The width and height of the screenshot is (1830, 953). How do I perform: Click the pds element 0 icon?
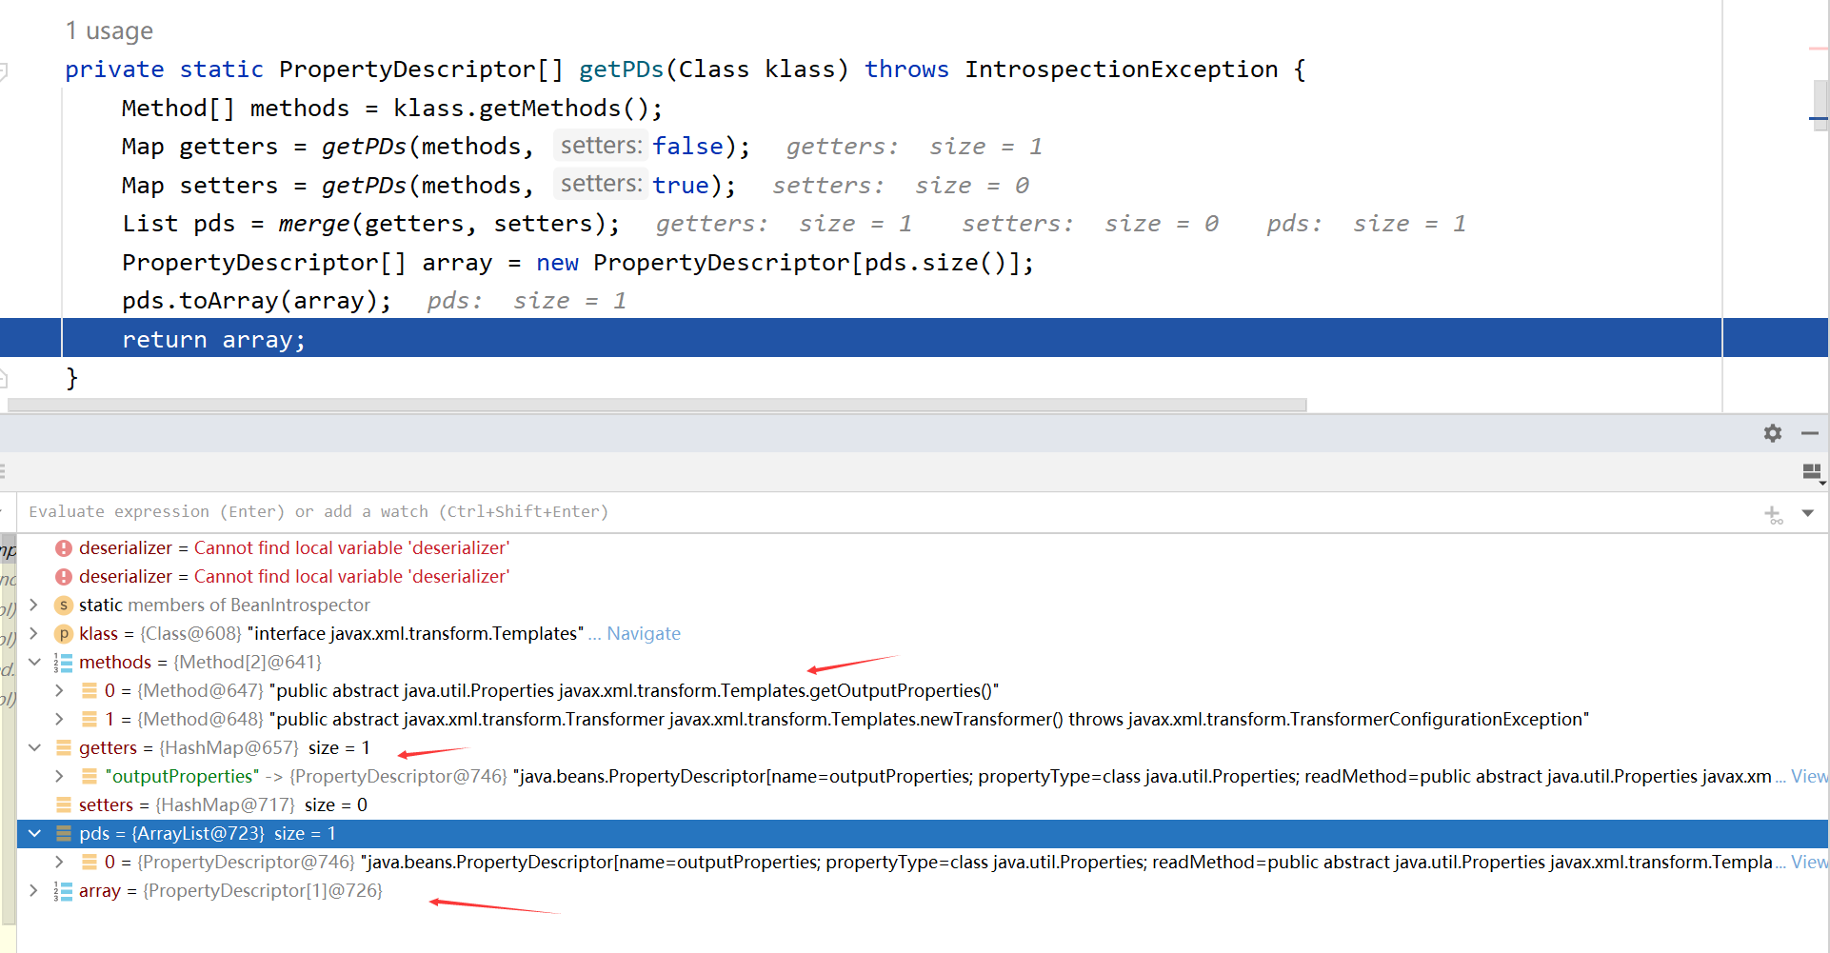click(x=90, y=862)
